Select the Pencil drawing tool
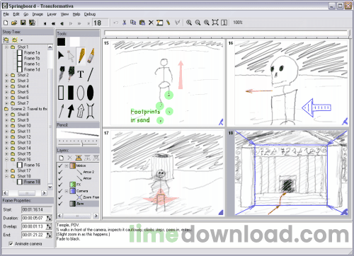The image size is (354, 256). tap(81, 56)
